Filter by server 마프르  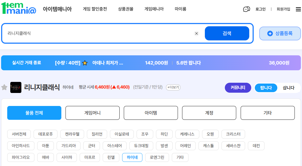point(90,157)
